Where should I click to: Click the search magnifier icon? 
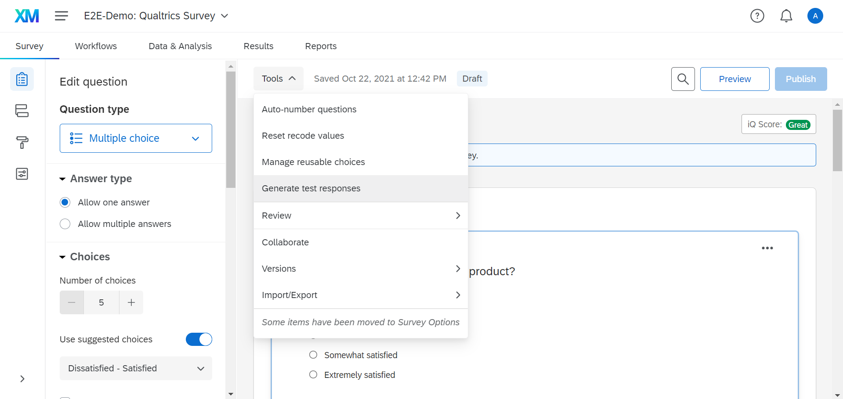click(683, 79)
